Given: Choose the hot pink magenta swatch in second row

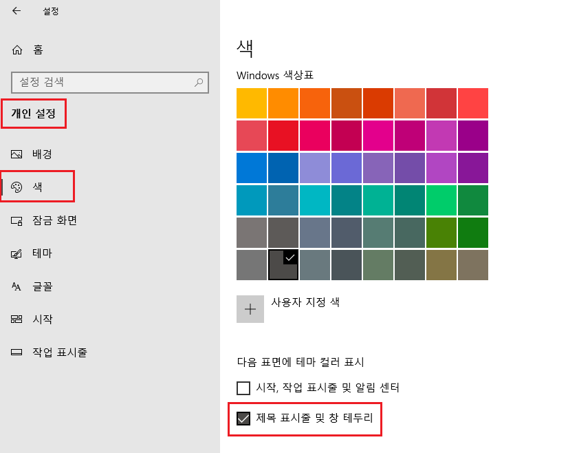Looking at the screenshot, I should tap(378, 136).
